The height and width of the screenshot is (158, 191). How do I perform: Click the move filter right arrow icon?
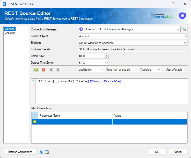tap(58, 70)
